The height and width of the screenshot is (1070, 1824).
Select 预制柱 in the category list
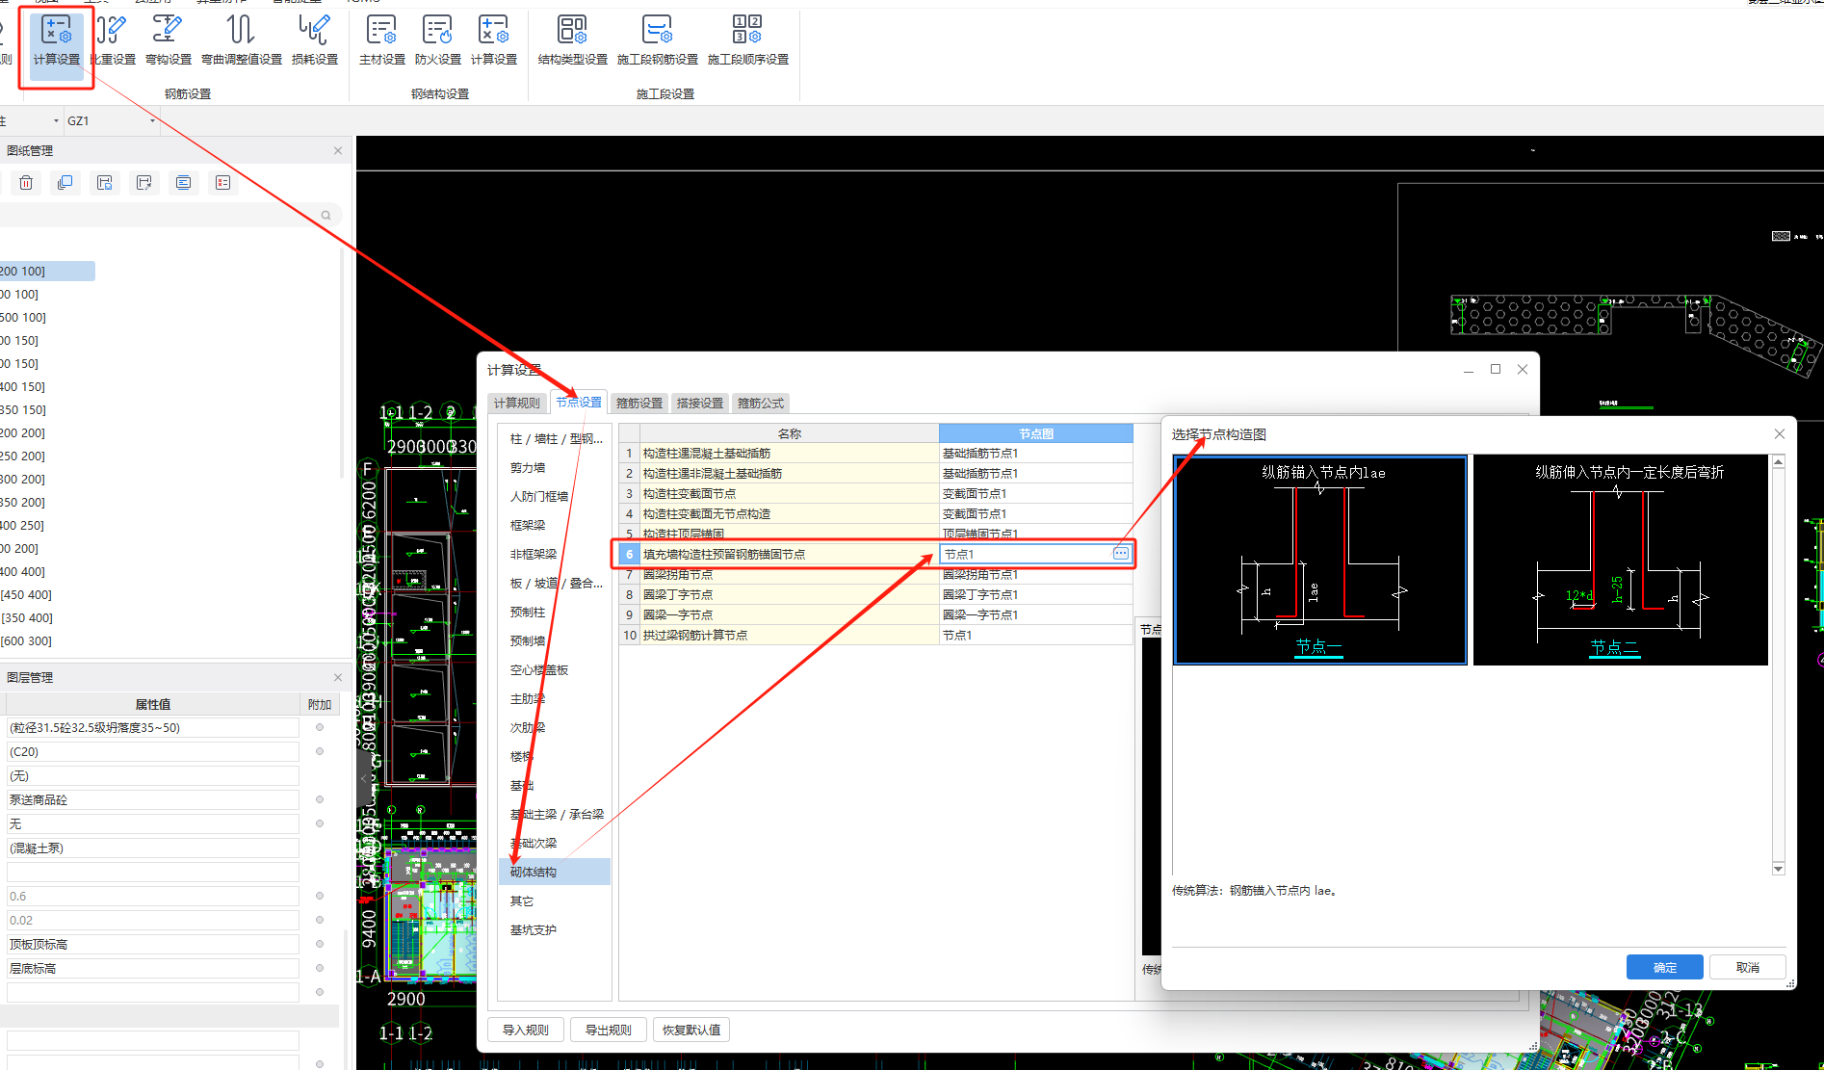click(555, 612)
